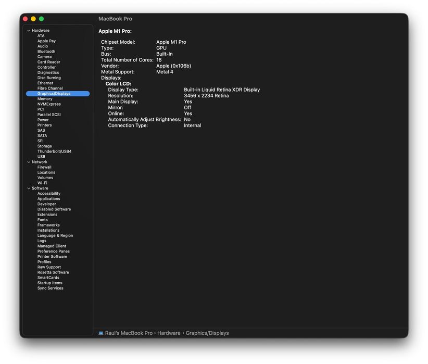Collapse the Software section chevron
Viewport: 428px width, 364px height.
coord(29,188)
